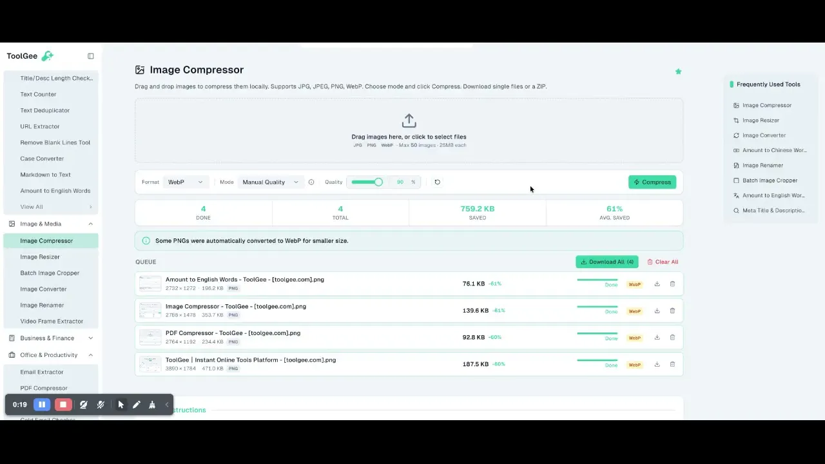Click the drag-and-drop image upload area
825x464 pixels.
pyautogui.click(x=409, y=130)
